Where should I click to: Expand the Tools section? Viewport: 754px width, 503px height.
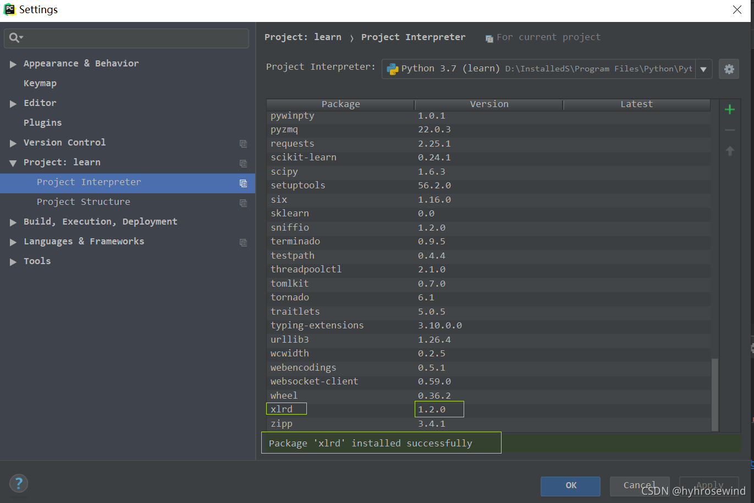(x=13, y=262)
